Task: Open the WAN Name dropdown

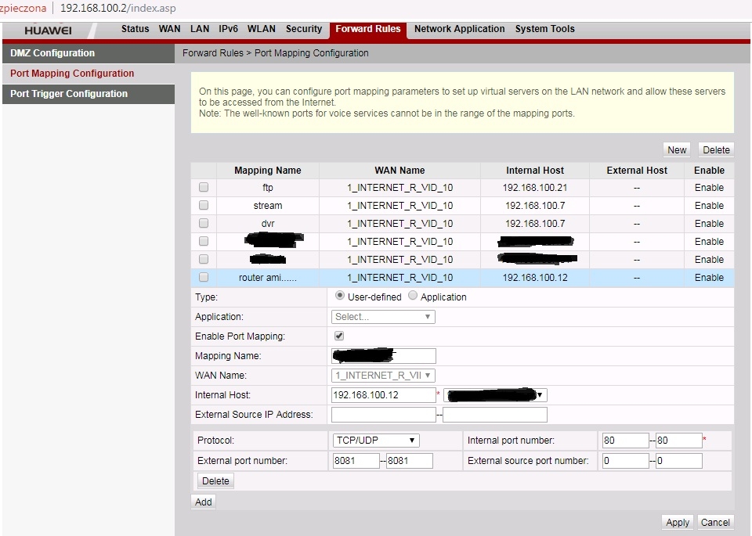Action: coord(383,375)
